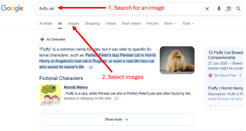The image size is (246, 131).
Task: Click the fluffy Persian cat photo
Action: pyautogui.click(x=177, y=60)
